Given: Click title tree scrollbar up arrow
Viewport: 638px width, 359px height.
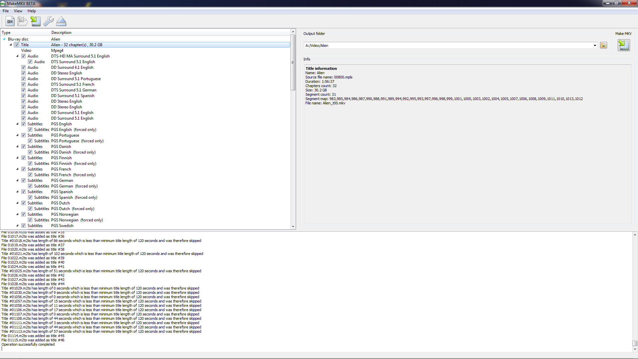Looking at the screenshot, I should 293,32.
